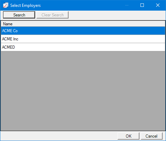Click blank toolbar space beside Clear Search

[117, 15]
